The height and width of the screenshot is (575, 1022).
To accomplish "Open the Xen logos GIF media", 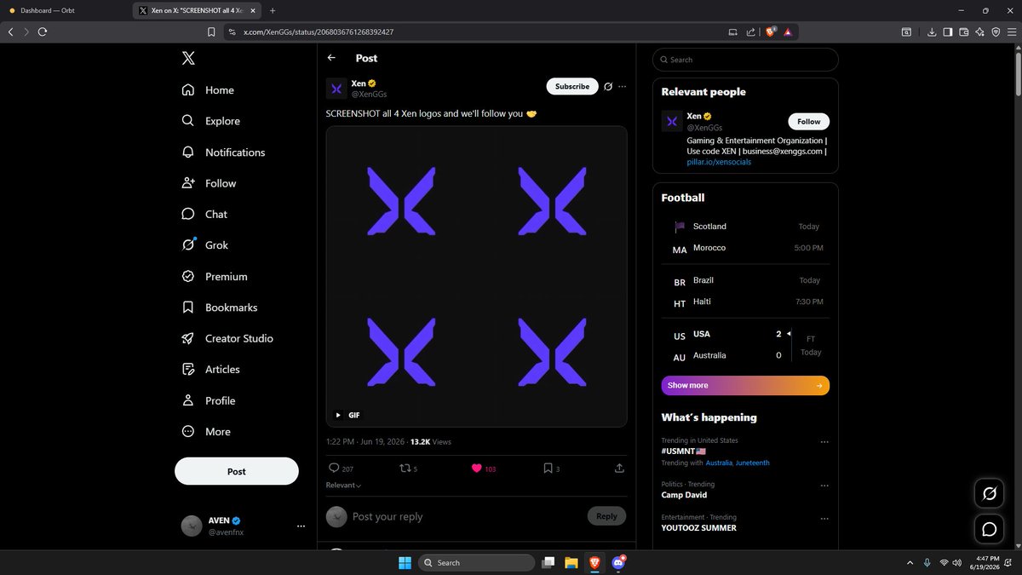I will tap(477, 276).
